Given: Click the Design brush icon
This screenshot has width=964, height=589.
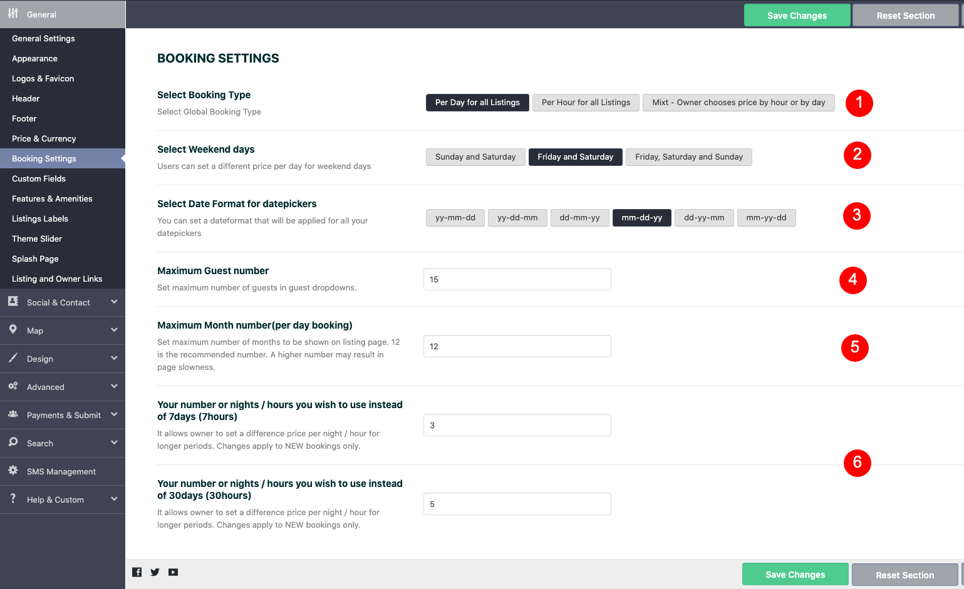Looking at the screenshot, I should [x=13, y=359].
